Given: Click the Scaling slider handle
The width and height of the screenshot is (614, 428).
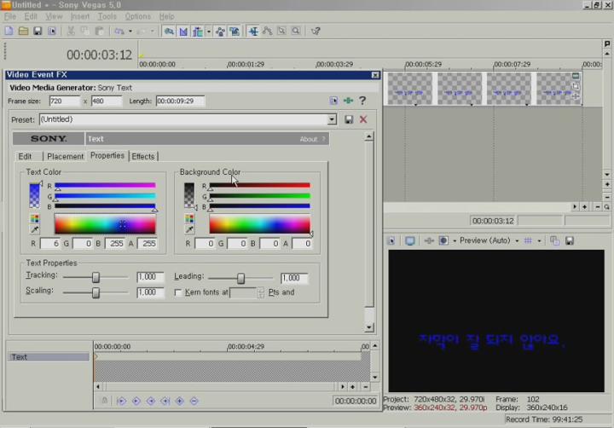Looking at the screenshot, I should click(x=96, y=292).
